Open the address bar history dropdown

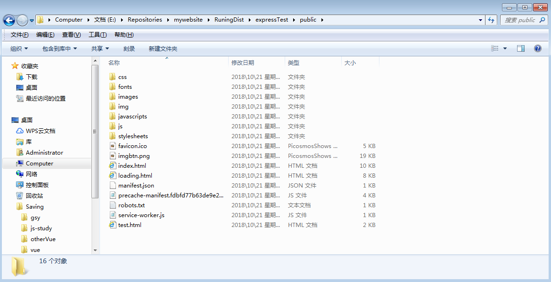point(480,20)
